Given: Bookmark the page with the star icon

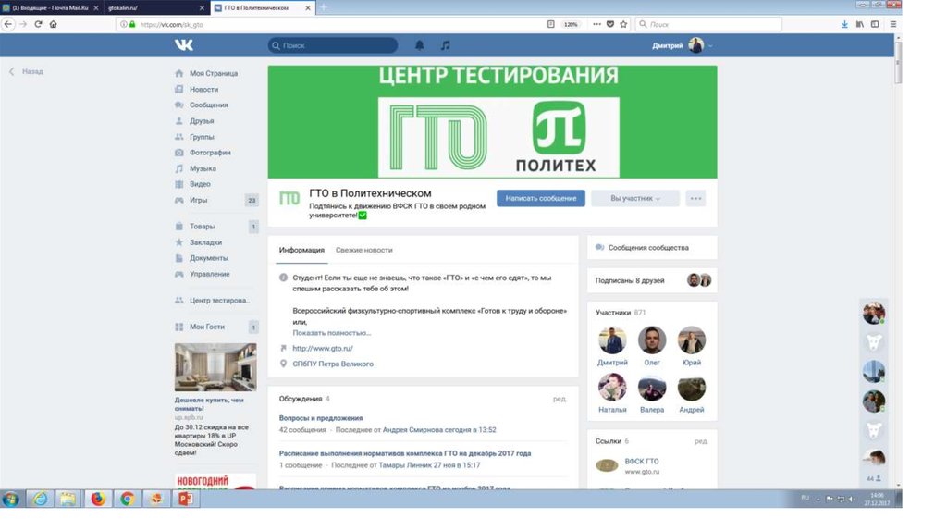Looking at the screenshot, I should pos(623,24).
